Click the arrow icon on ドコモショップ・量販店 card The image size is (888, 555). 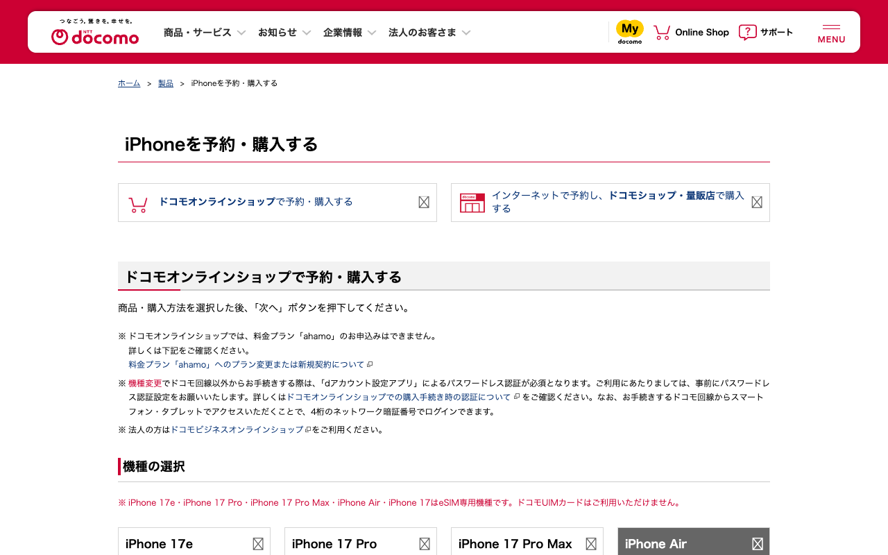(757, 202)
